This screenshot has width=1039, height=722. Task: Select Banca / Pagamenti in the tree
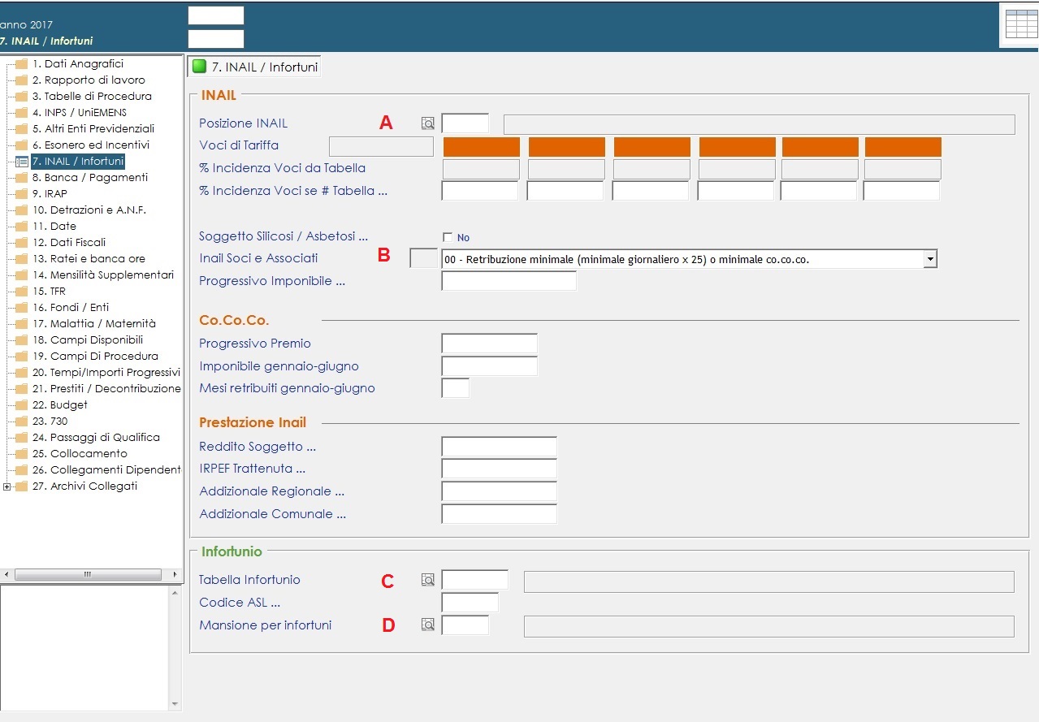(x=89, y=177)
